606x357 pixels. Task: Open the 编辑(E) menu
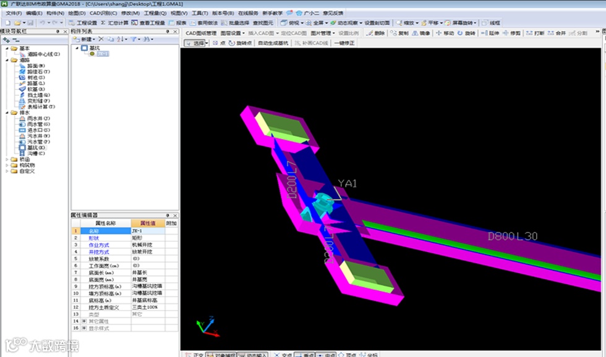tap(34, 13)
